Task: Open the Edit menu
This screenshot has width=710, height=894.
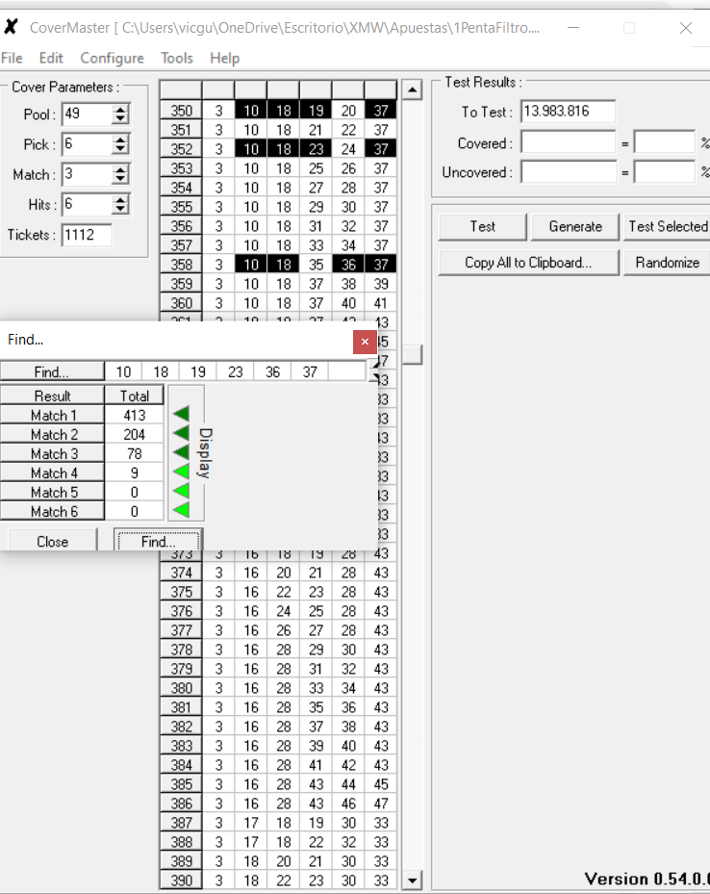Action: pos(51,58)
